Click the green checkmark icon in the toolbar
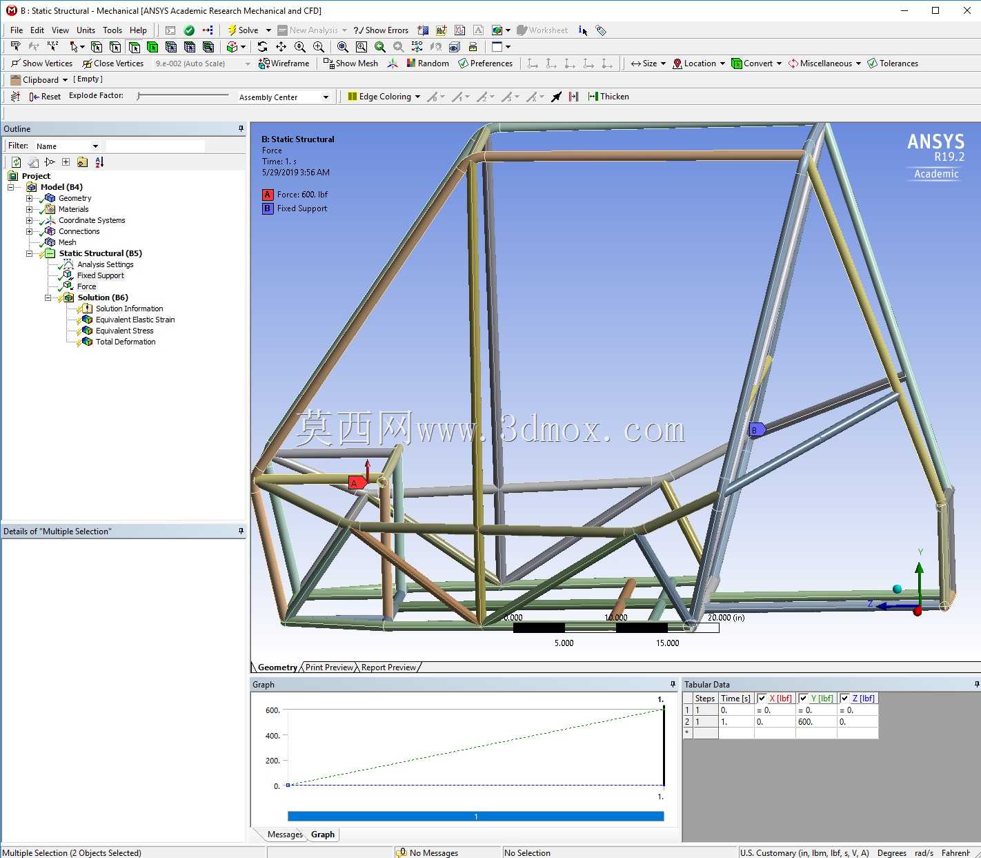Viewport: 981px width, 858px height. (189, 30)
